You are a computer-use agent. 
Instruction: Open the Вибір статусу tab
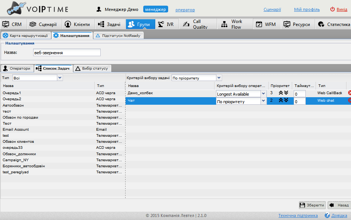pos(92,69)
